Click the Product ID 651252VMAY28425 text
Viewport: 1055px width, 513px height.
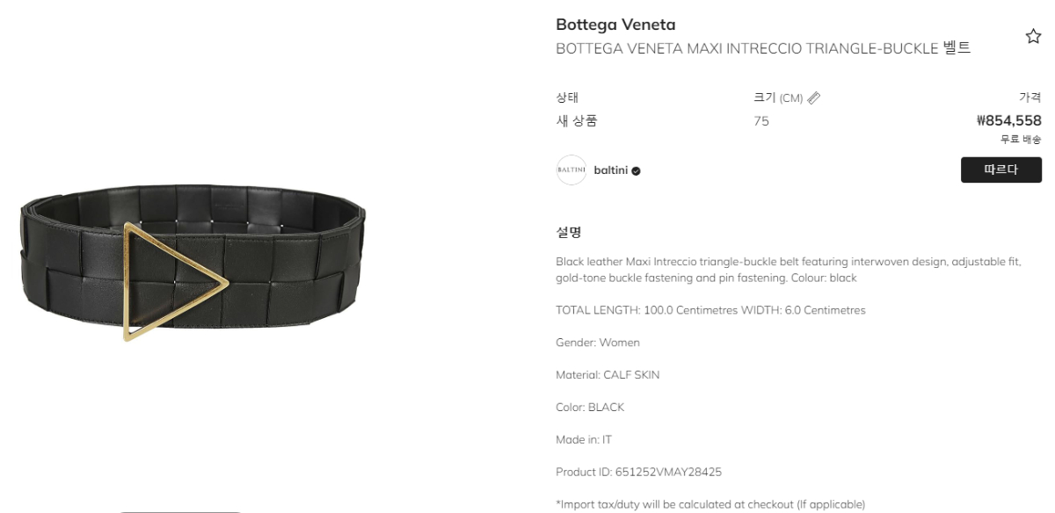(639, 472)
